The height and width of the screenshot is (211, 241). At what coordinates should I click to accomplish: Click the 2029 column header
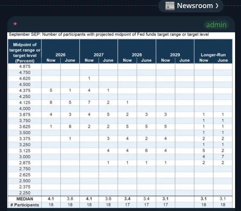[x=175, y=55]
